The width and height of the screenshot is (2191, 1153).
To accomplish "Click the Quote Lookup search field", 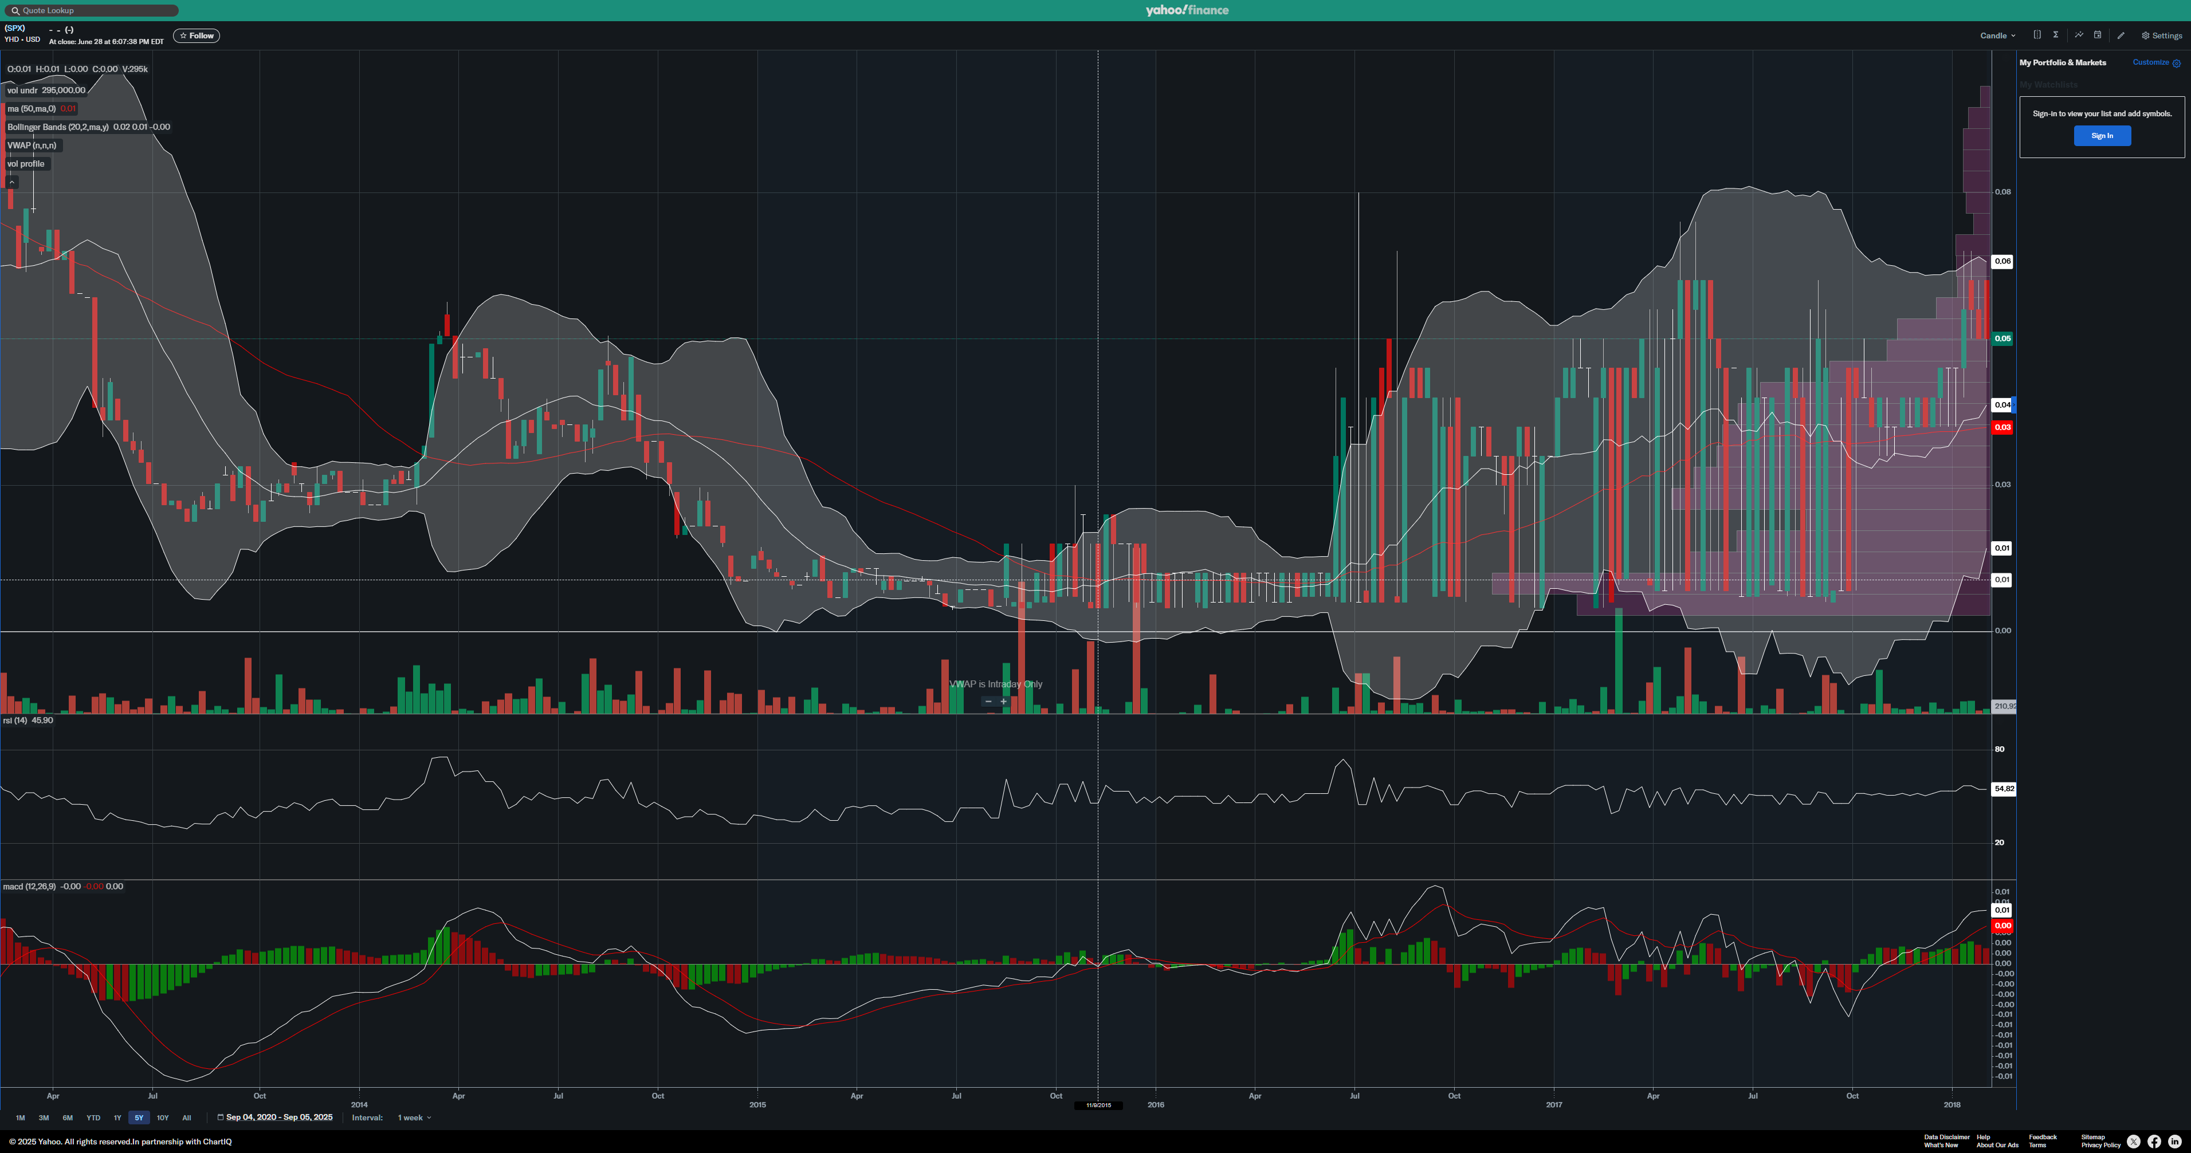I will [92, 10].
